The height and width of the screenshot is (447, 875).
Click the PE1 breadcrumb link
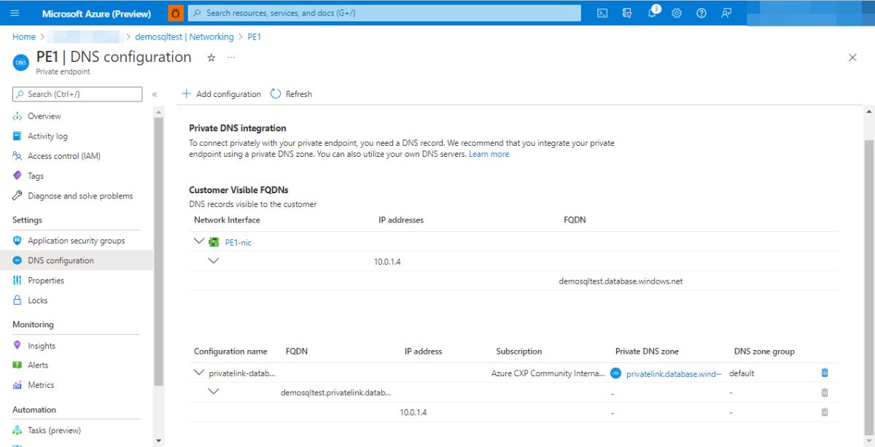click(x=254, y=36)
